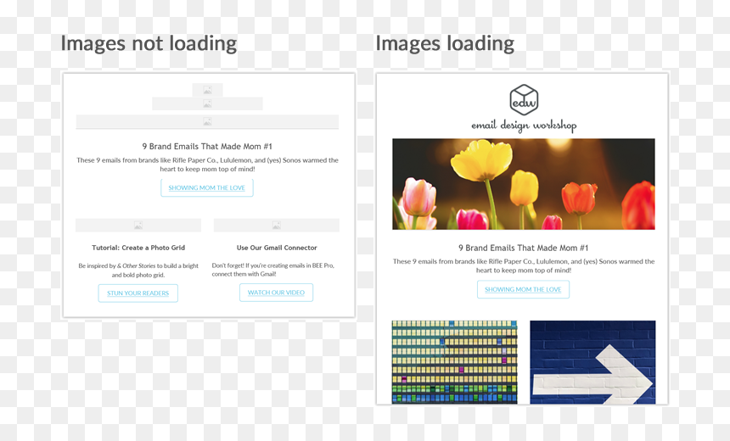Click 'Tutorial: Create a Photo Grid' heading
This screenshot has width=730, height=441.
(x=138, y=248)
